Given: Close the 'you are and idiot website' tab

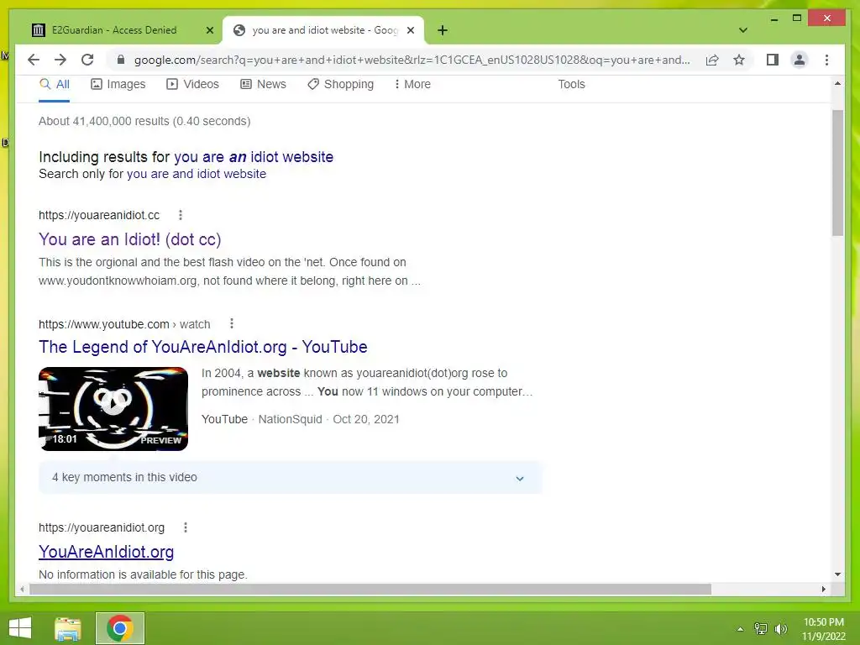Looking at the screenshot, I should (410, 30).
